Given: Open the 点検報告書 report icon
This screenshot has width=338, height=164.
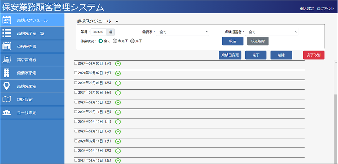Looking at the screenshot, I should point(7,46).
